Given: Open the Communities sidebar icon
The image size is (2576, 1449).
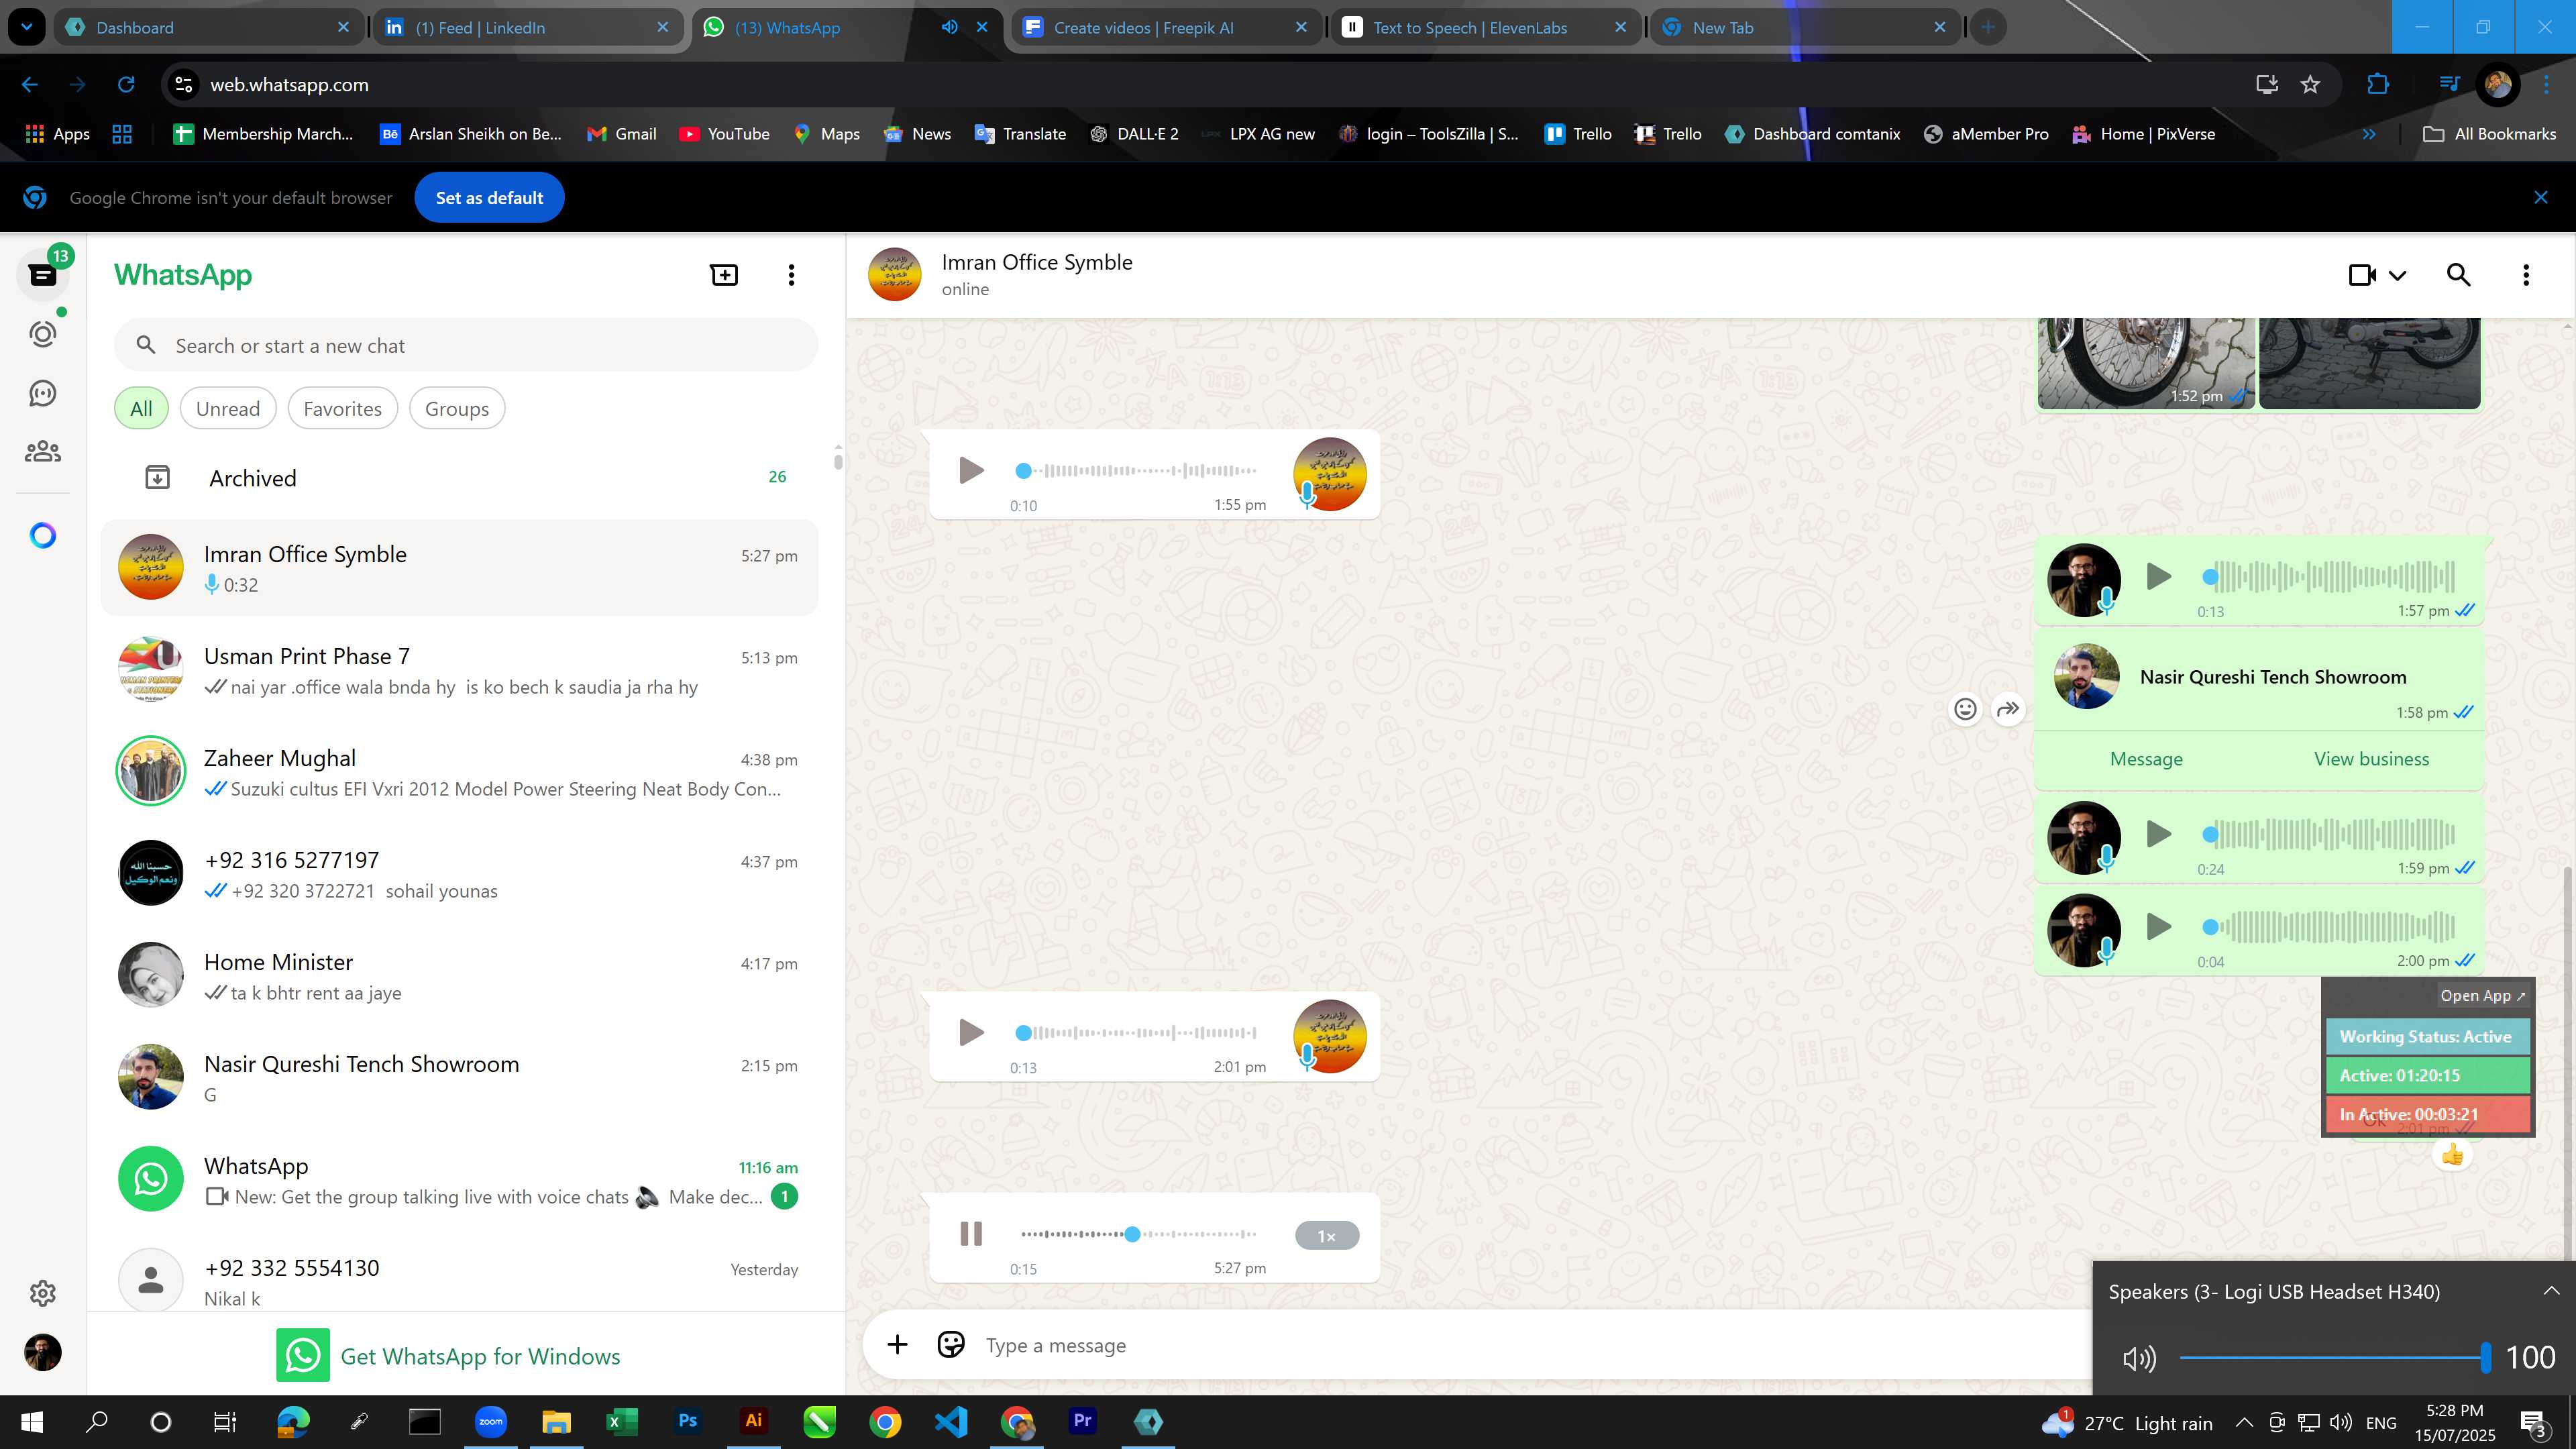Looking at the screenshot, I should pos(43,452).
